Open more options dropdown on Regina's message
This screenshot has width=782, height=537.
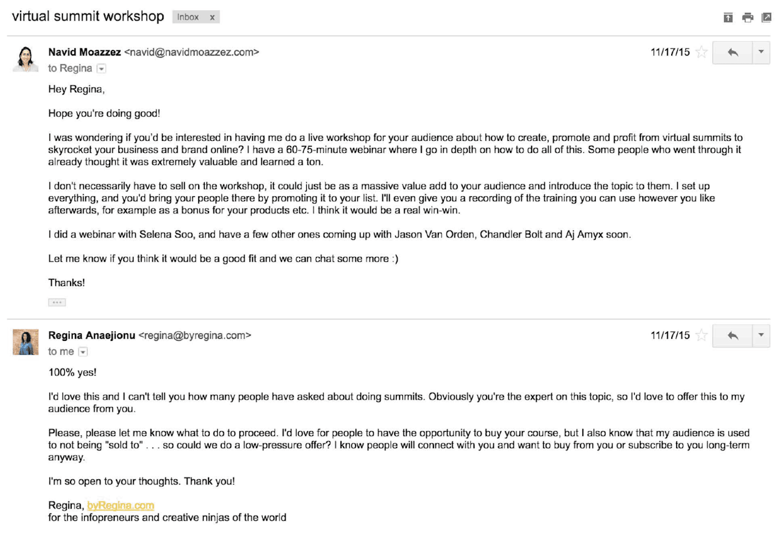coord(761,336)
